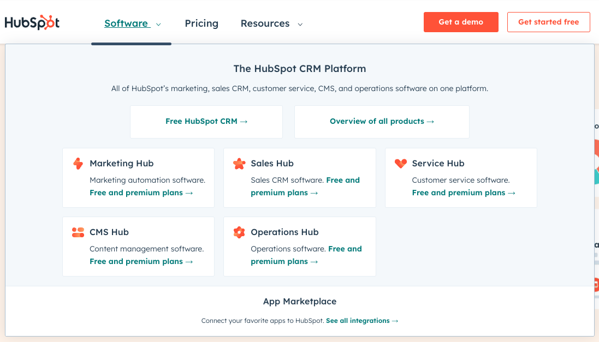Screen dimensions: 599x342
Task: Select the CMS Hub heading
Action: 109,232
